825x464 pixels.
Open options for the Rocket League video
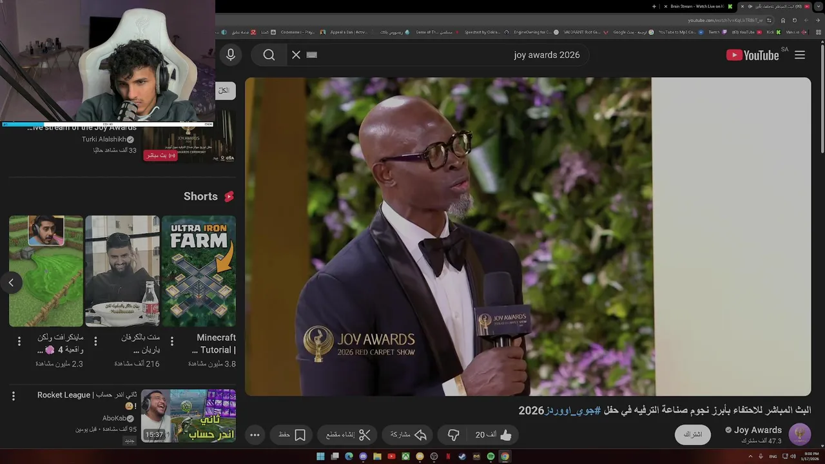(x=14, y=396)
